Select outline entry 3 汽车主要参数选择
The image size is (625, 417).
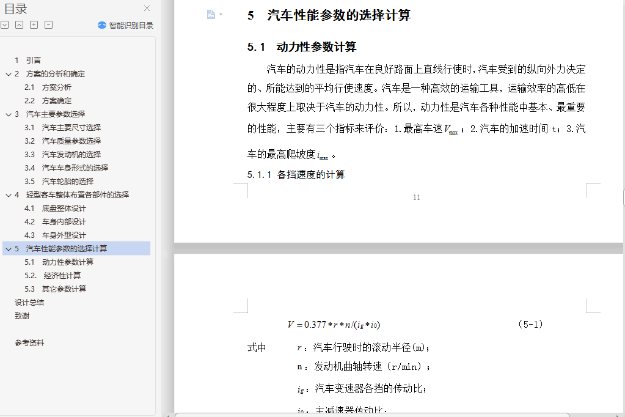(50, 114)
